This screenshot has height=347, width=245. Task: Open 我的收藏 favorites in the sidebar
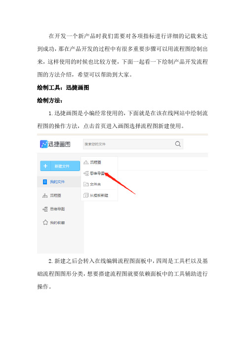[57, 222]
